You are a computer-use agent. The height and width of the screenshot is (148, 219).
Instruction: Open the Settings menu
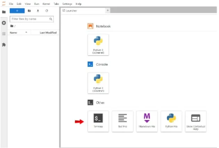tap(67, 4)
